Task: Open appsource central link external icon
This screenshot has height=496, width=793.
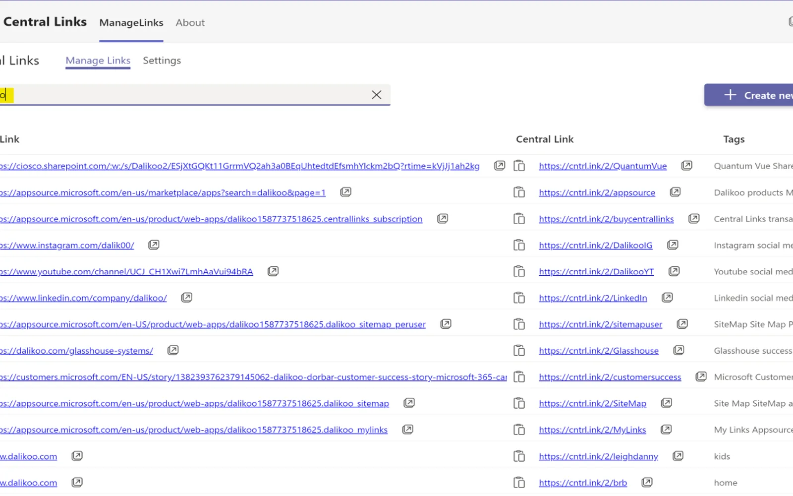Action: pos(675,191)
